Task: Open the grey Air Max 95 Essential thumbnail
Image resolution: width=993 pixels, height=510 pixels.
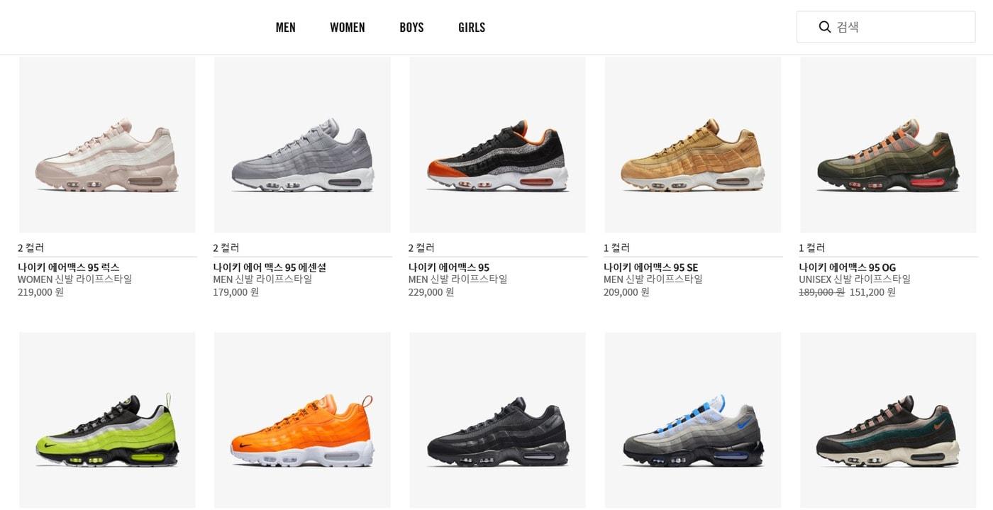Action: tap(302, 144)
